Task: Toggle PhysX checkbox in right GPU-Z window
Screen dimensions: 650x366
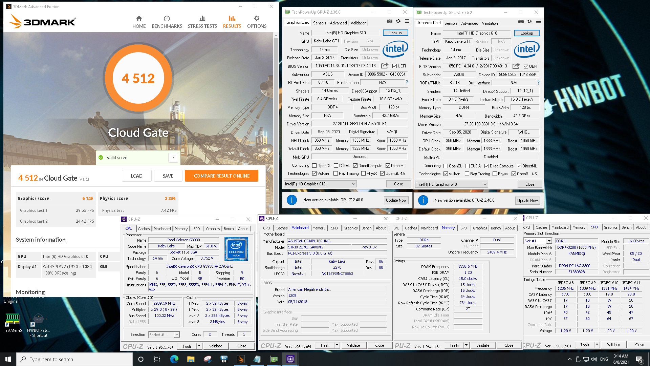Action: (495, 174)
